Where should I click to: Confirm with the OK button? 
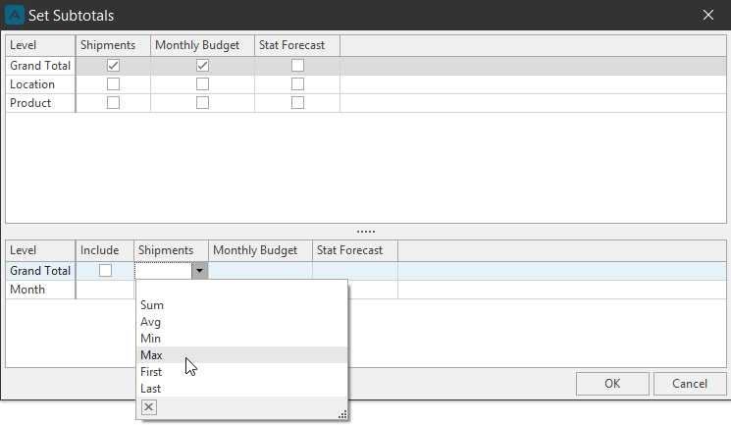[612, 384]
